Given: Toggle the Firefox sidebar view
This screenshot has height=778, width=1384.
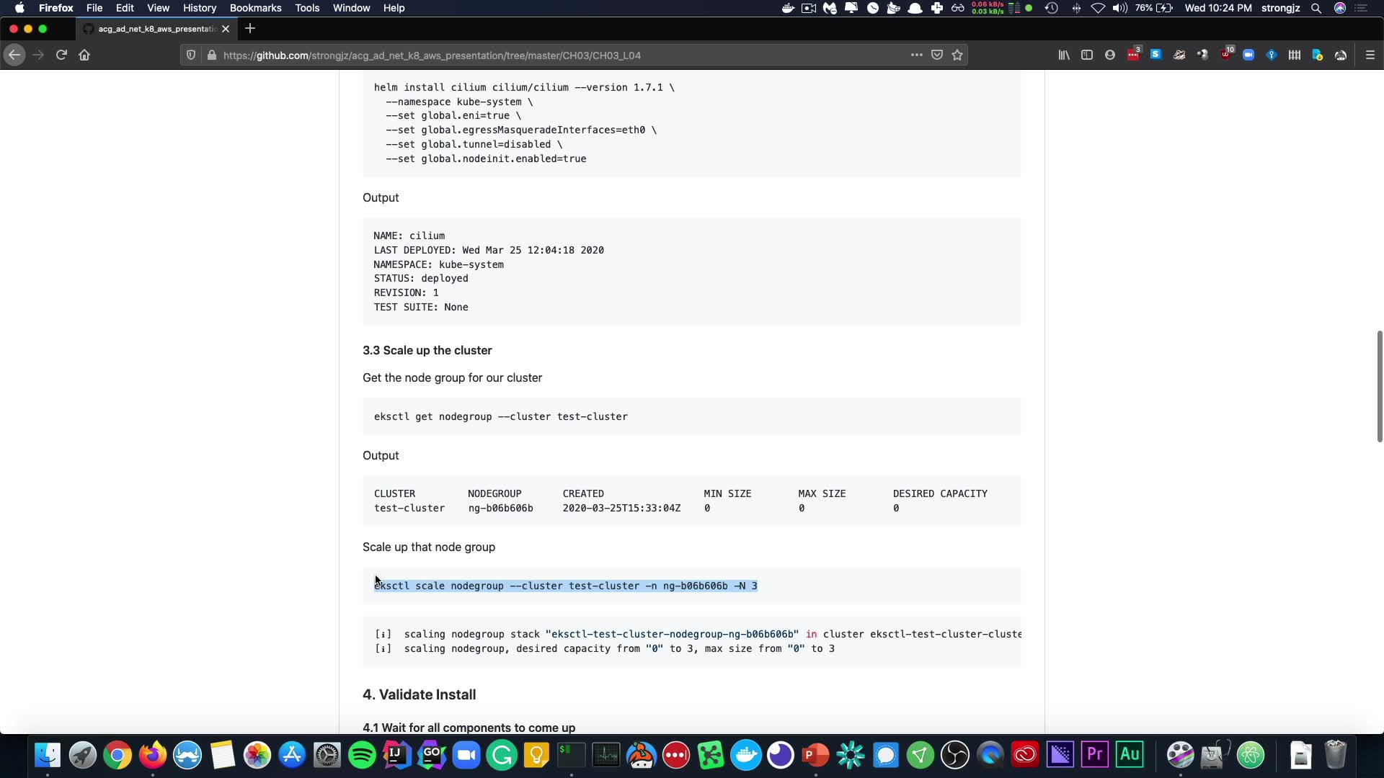Looking at the screenshot, I should click(x=1087, y=55).
